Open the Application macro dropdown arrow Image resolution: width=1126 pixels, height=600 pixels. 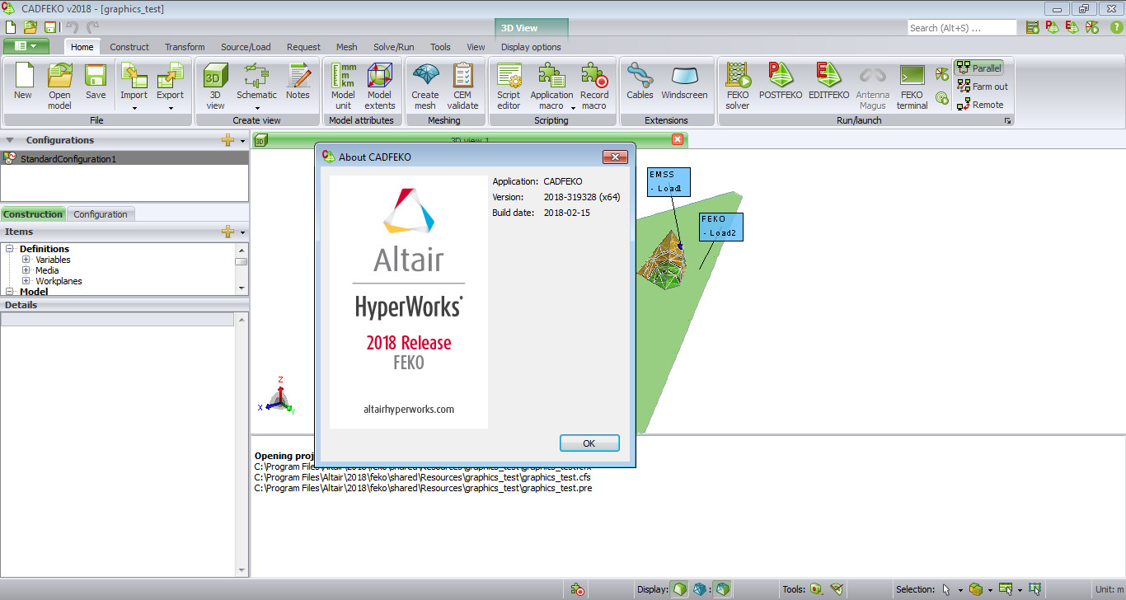[x=571, y=106]
